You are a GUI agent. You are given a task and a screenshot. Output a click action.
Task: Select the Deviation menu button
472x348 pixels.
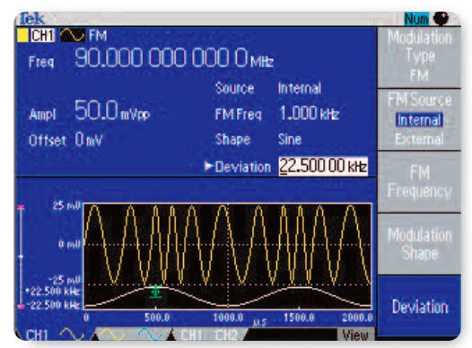[x=419, y=306]
